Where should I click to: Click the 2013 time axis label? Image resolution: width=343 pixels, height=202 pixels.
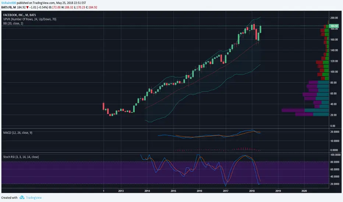121,191
